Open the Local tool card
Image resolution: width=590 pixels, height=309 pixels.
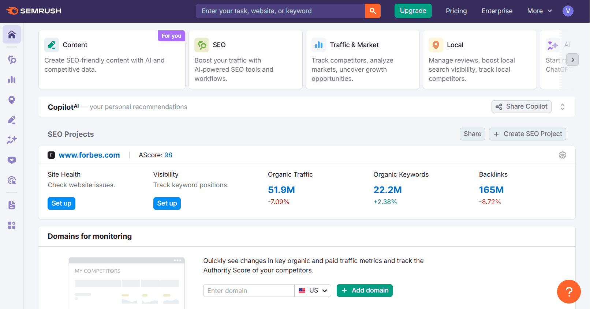click(x=480, y=60)
